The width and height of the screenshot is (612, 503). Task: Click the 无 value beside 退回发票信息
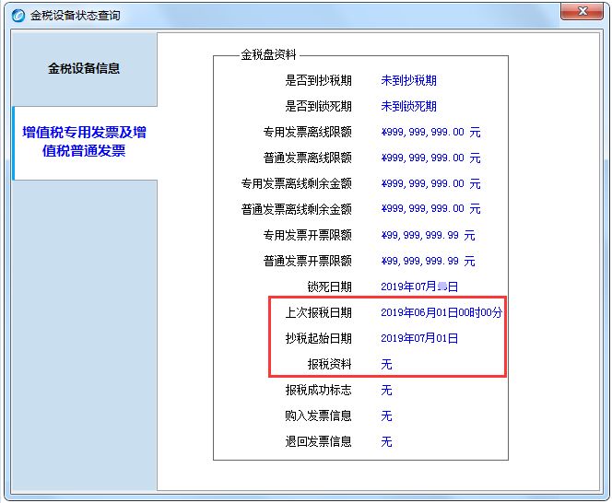(386, 441)
